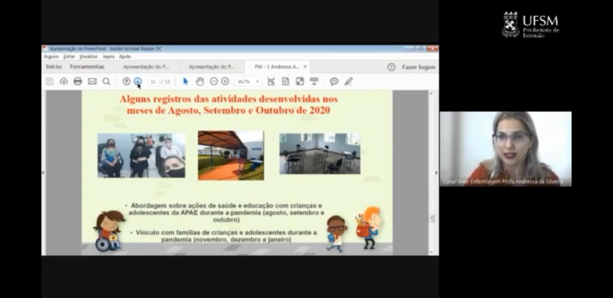Open the zoom percentage dropdown
Image resolution: width=613 pixels, height=298 pixels.
[x=248, y=81]
